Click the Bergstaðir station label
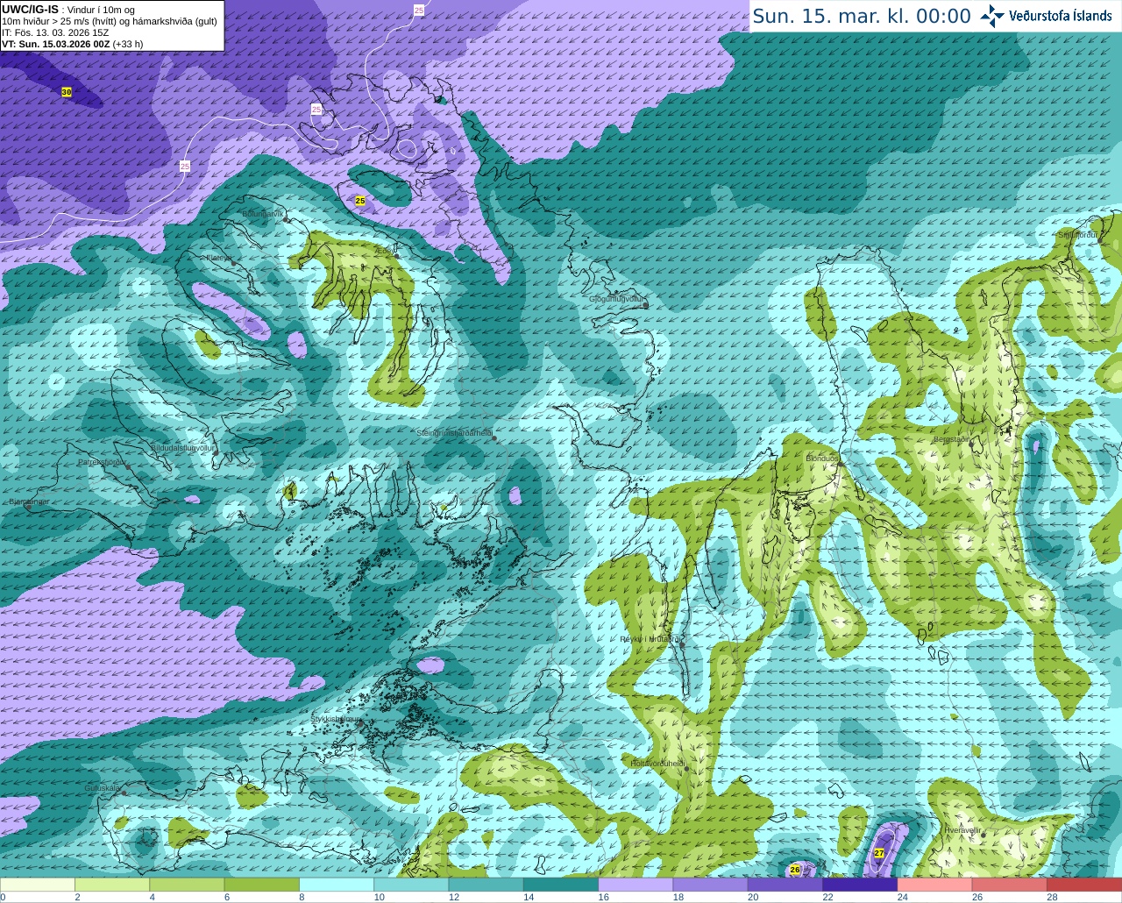Screen dimensions: 1122x903 point(952,439)
